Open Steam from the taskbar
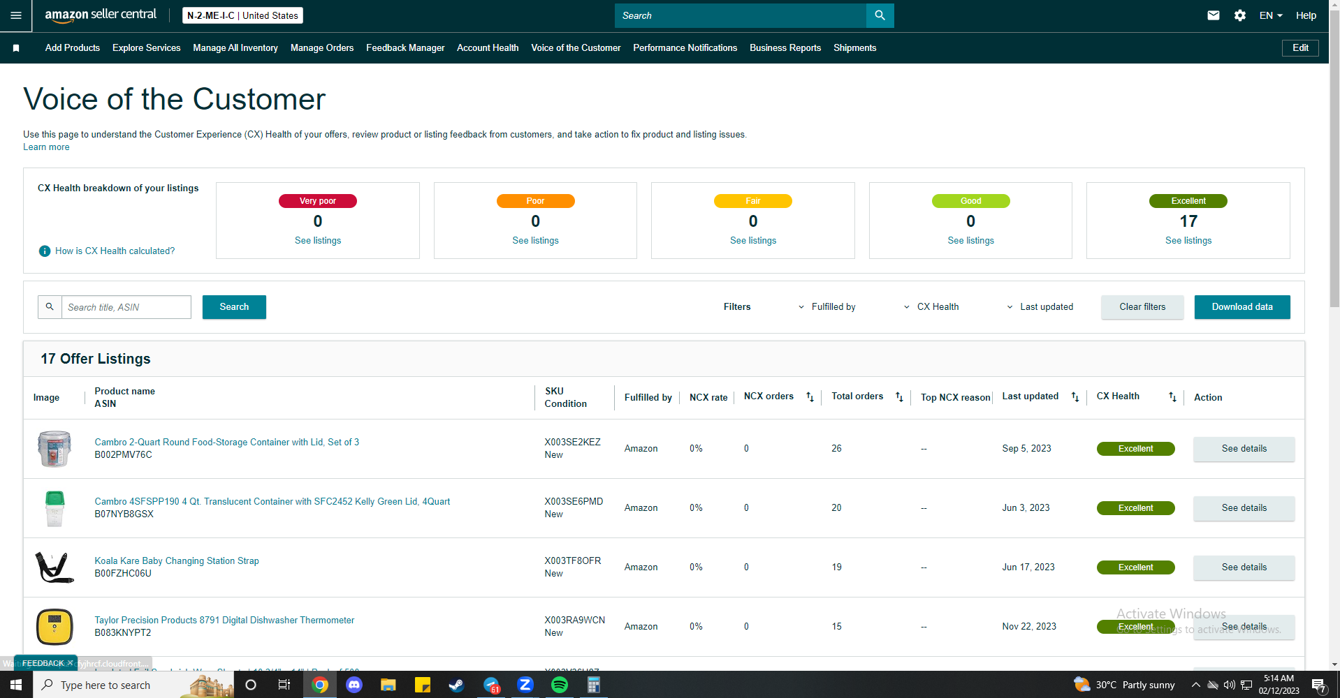 [x=456, y=685]
